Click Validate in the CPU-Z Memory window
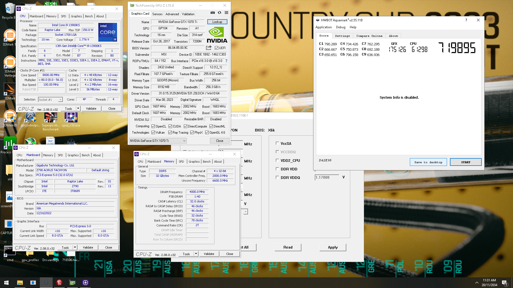 click(x=209, y=254)
